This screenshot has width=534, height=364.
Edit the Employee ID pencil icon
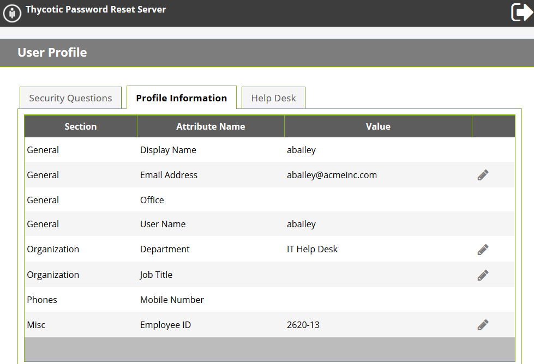[x=483, y=325]
